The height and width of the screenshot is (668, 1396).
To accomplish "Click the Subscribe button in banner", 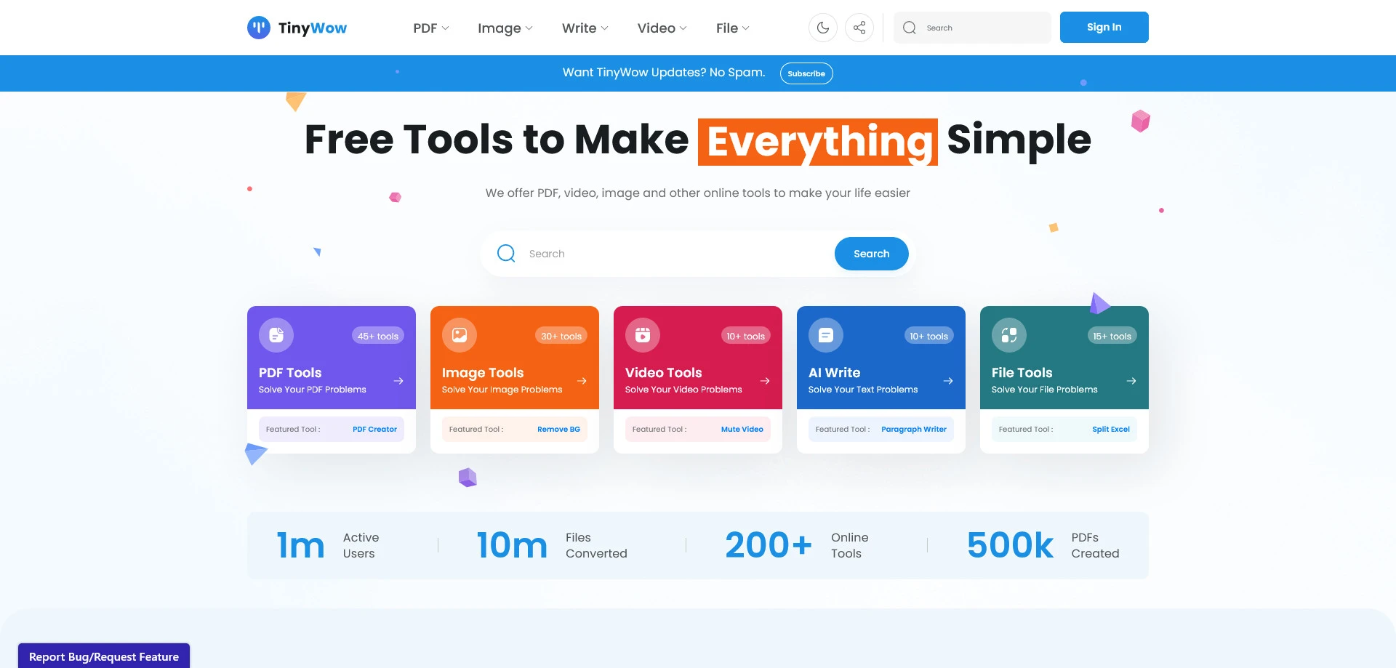I will click(x=806, y=73).
